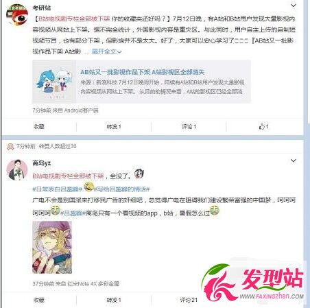310x308 pixels.
Task: Open 评论 21 on the second post
Action: [x=189, y=300]
